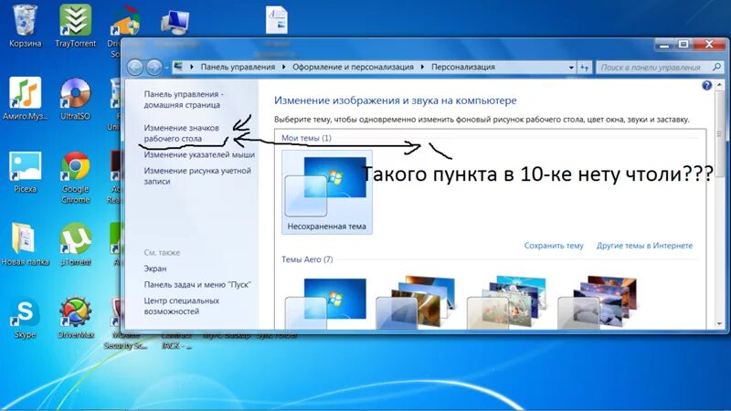Click the См. также label
Viewport: 731px width, 411px height.
pyautogui.click(x=162, y=253)
